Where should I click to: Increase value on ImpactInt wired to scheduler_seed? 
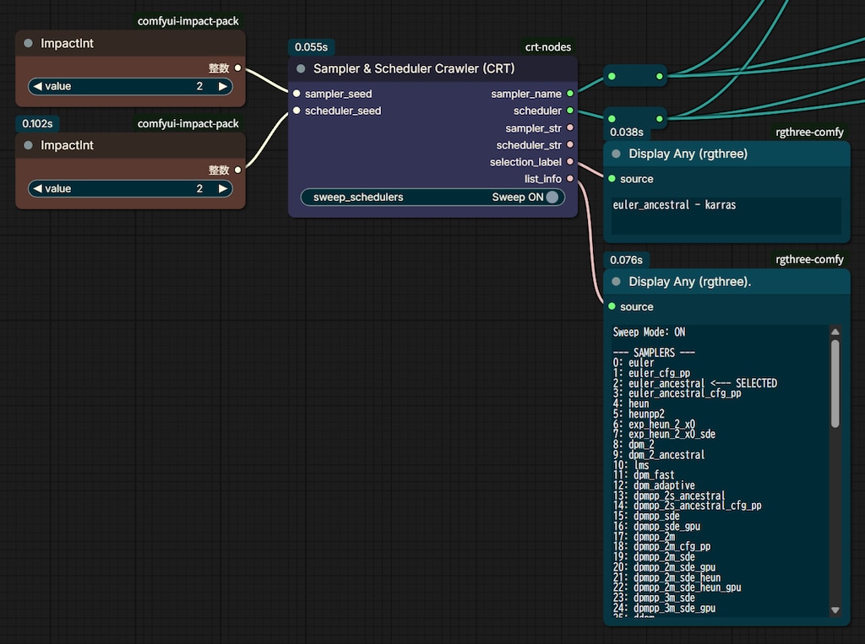222,188
